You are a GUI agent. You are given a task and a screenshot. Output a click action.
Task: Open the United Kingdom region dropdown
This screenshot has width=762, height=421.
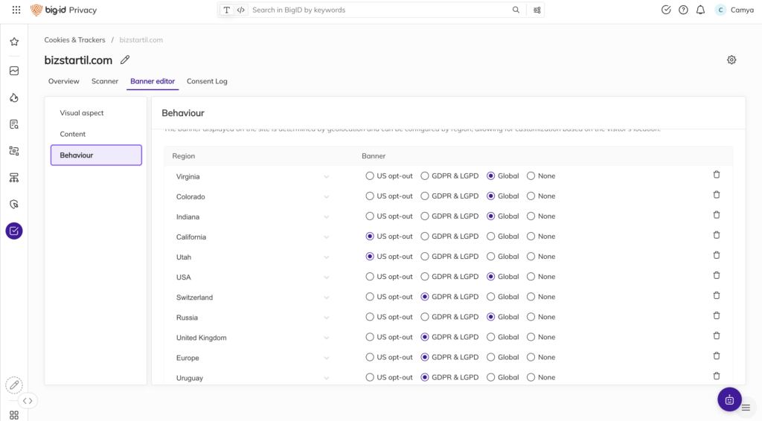coord(326,338)
